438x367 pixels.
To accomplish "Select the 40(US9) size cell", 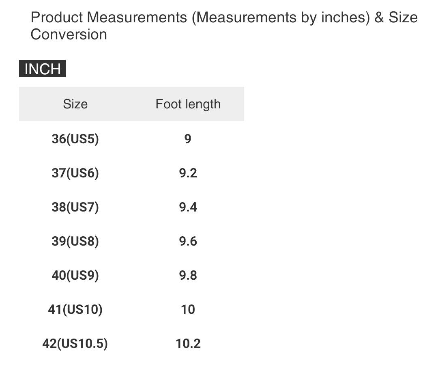I will coord(75,276).
